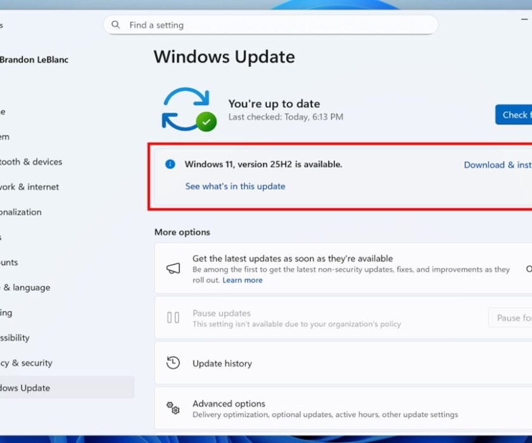532x443 pixels.
Task: Click the blue info icon beside the 25H2 notice
Action: 170,164
